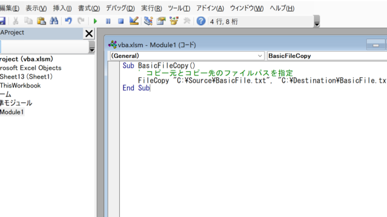Viewport: 387px width, 217px height.
Task: Open the BasicFileCopy procedure dropdown
Action: [x=327, y=56]
